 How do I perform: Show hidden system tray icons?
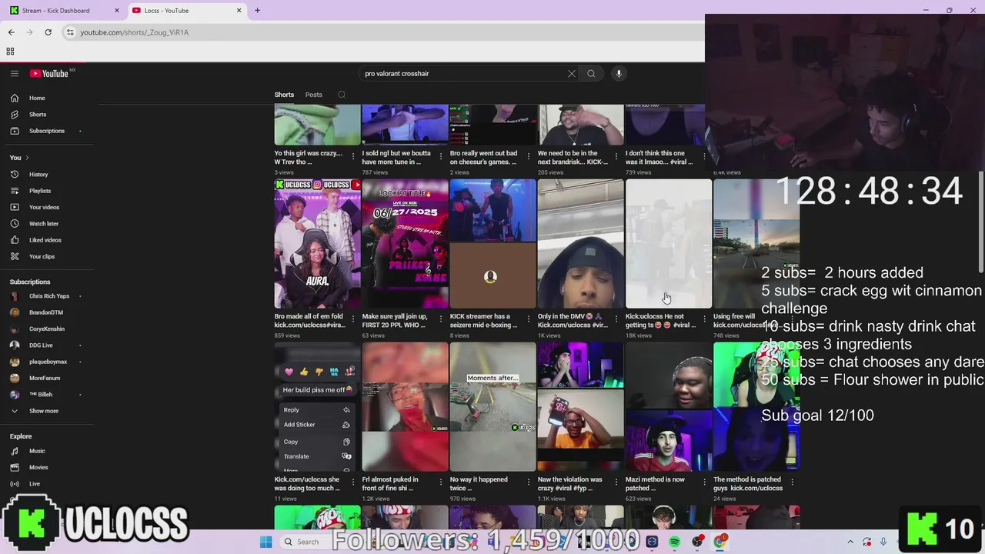coord(850,542)
